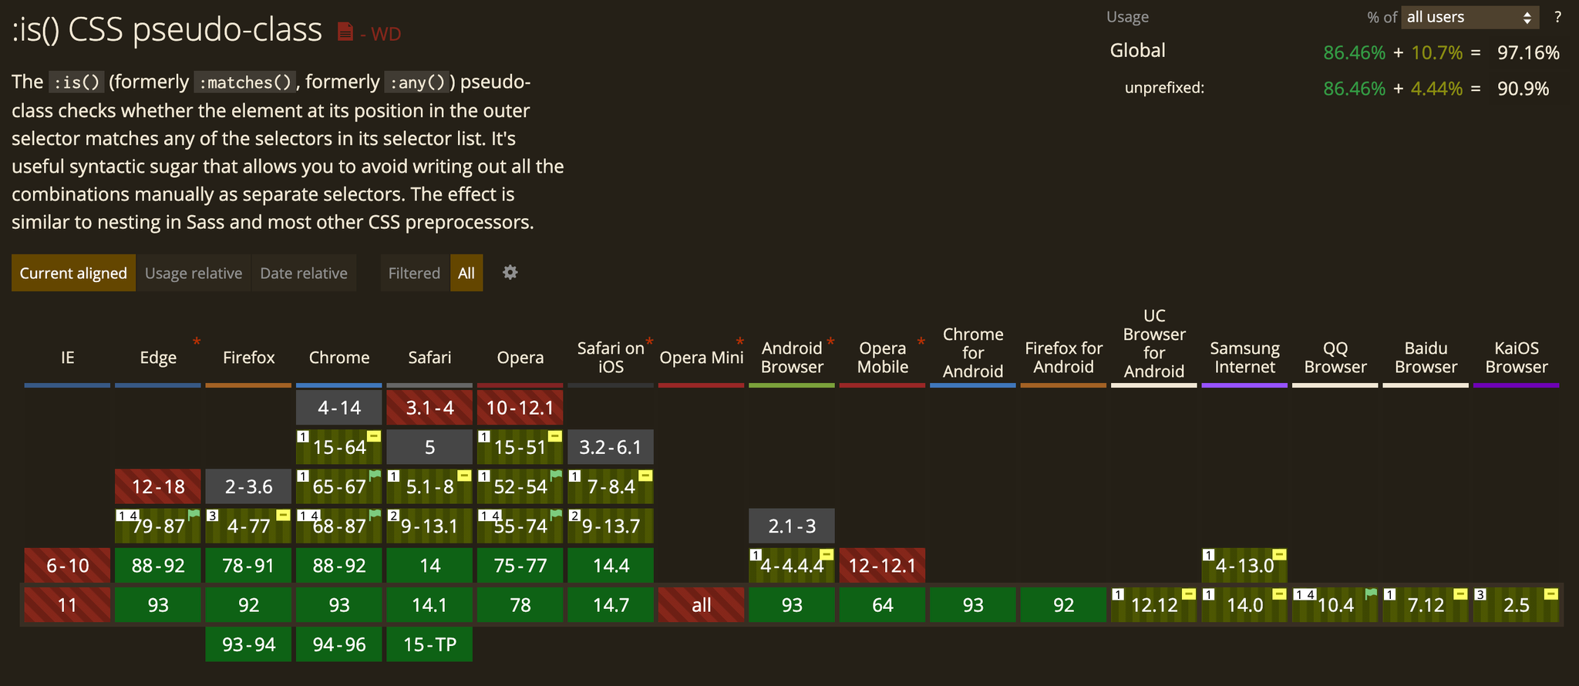1579x686 pixels.
Task: Click the IE column header
Action: click(x=68, y=358)
